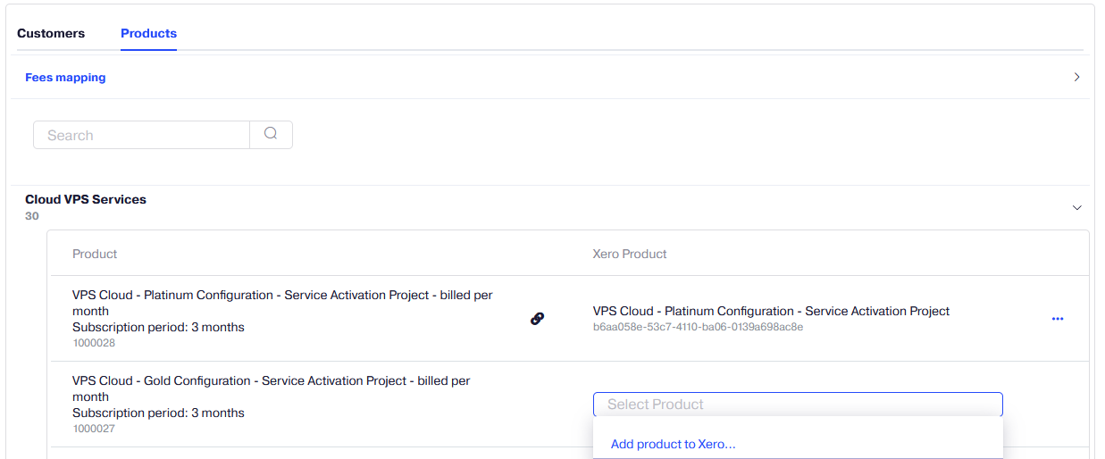Click product ID 1000028

[x=94, y=343]
